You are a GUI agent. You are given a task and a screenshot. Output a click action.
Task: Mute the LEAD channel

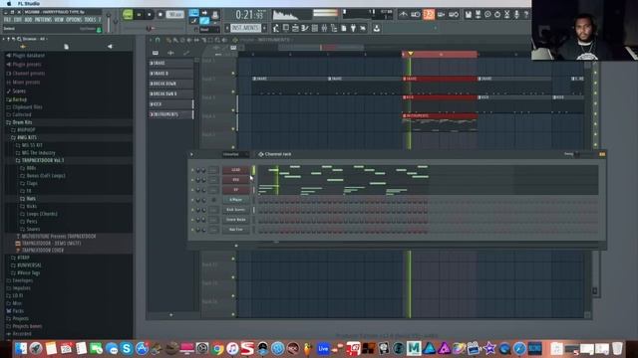(x=192, y=170)
